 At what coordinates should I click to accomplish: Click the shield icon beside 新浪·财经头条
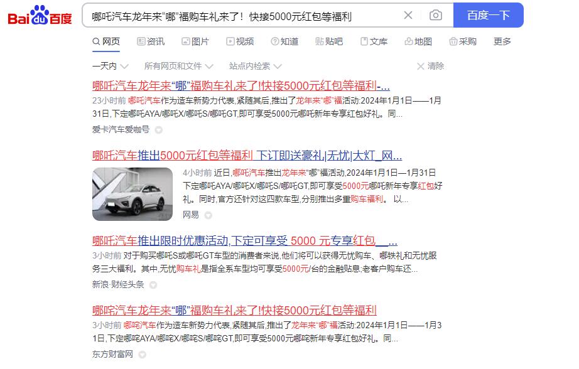click(153, 285)
